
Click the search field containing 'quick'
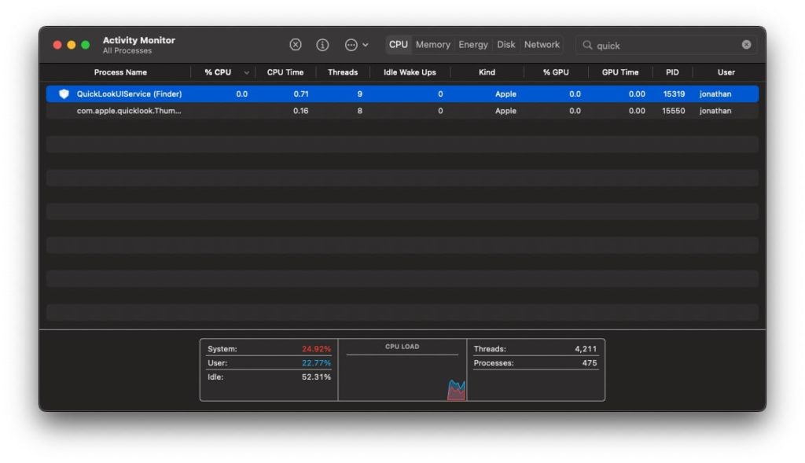[667, 45]
